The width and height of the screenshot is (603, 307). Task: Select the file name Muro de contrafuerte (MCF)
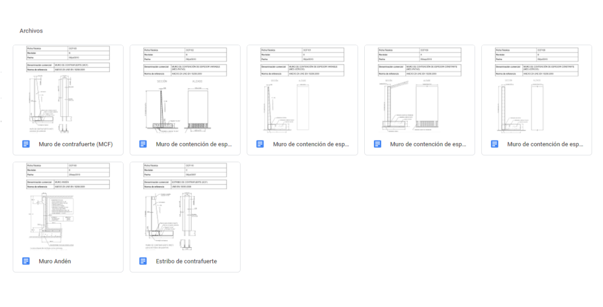click(x=76, y=144)
